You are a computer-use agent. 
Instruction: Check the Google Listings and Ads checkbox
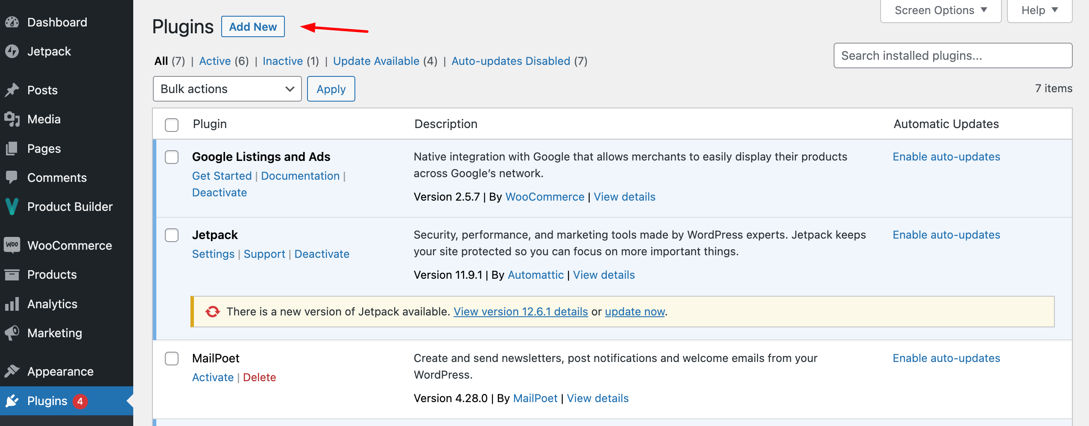pos(172,157)
